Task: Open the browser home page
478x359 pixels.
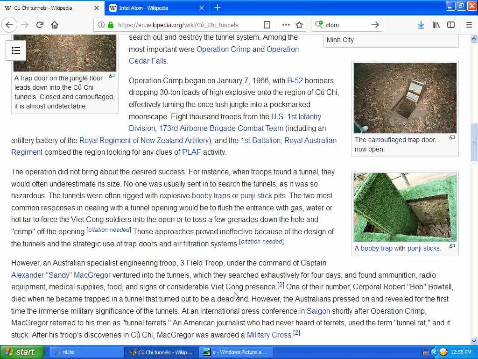Action: [x=55, y=25]
